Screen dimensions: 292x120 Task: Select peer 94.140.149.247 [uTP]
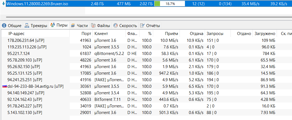point(26,93)
